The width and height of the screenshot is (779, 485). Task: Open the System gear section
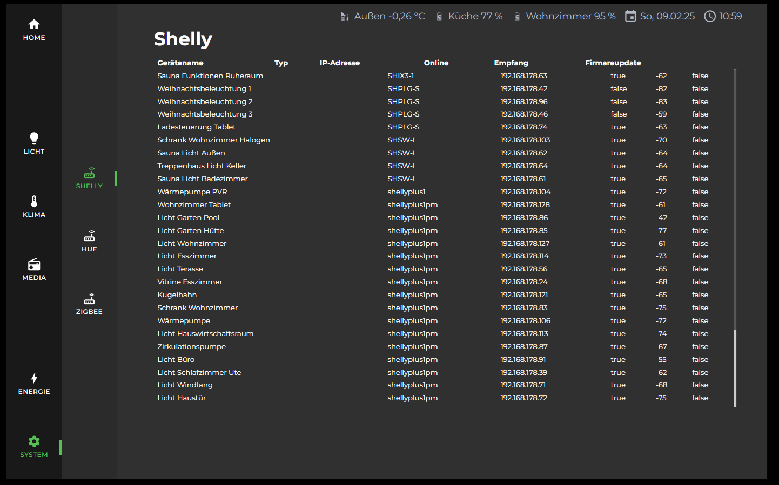(x=34, y=441)
